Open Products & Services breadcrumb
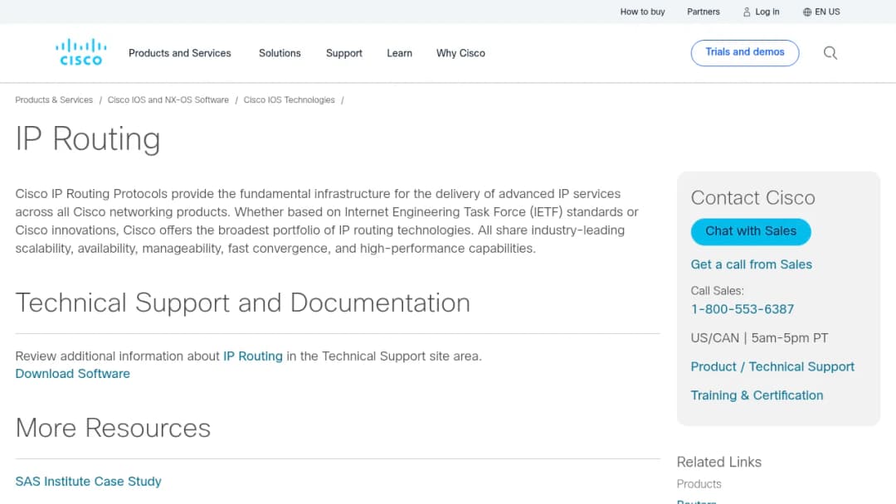 coord(54,99)
